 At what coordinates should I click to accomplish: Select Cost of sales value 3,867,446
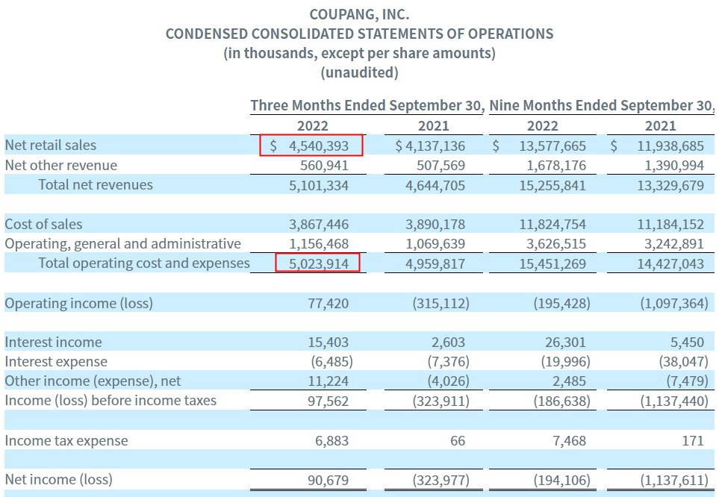click(319, 225)
